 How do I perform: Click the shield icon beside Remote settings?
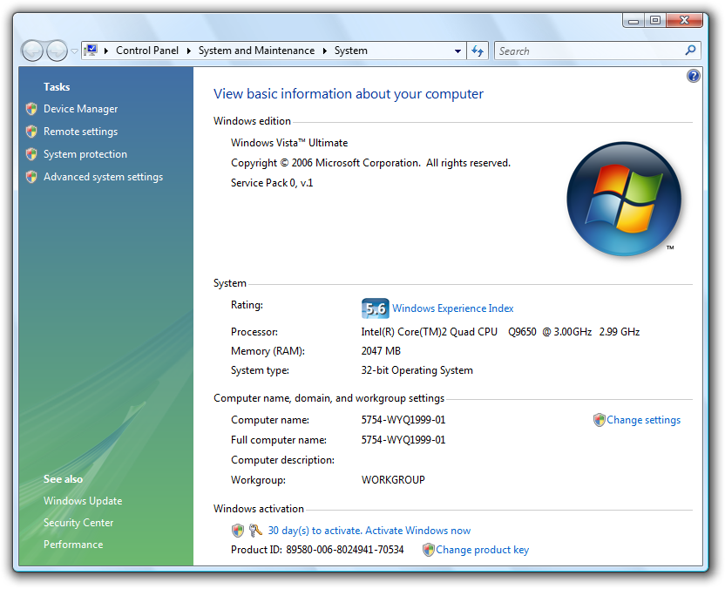[31, 132]
